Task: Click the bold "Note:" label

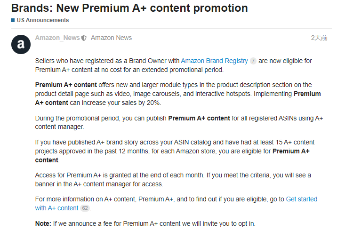Action: coord(43,223)
